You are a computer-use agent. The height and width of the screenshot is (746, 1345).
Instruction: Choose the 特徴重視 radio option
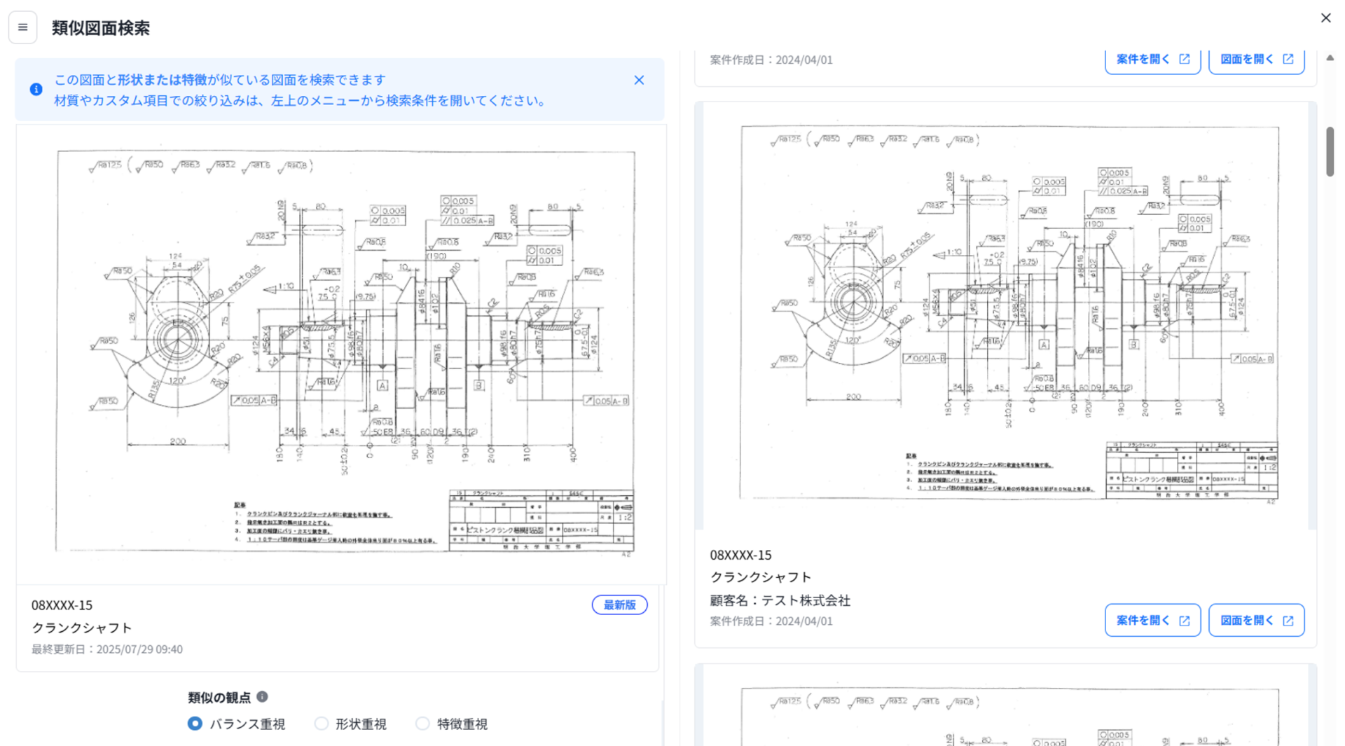point(422,724)
